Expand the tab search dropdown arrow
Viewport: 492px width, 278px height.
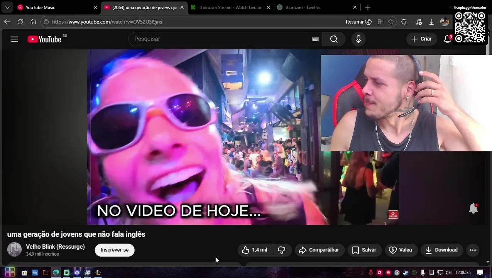(7, 7)
